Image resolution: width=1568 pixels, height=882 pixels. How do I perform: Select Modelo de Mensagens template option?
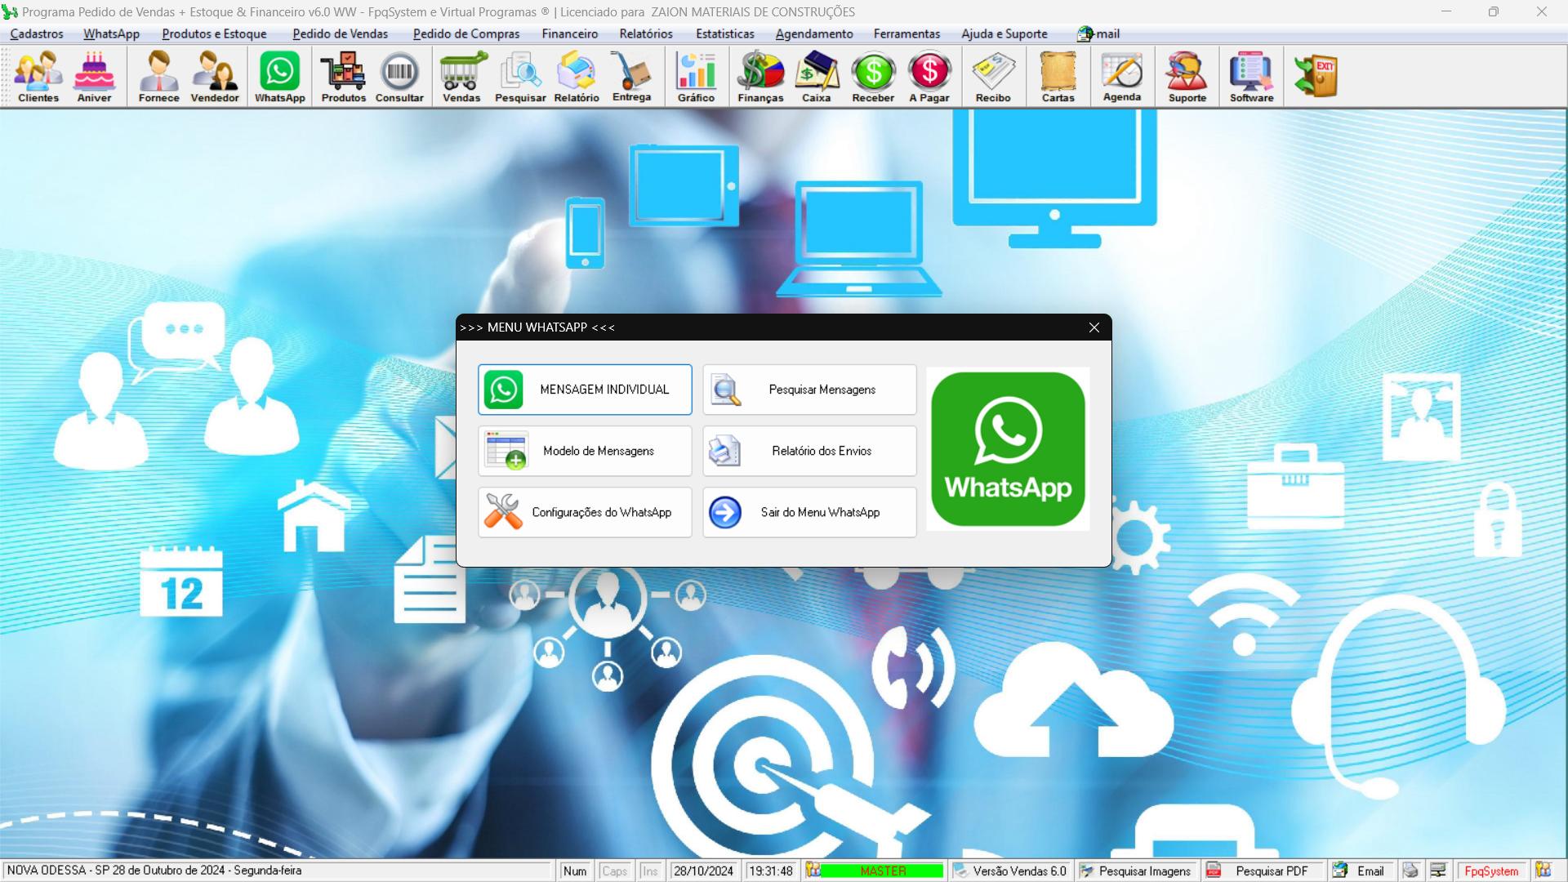point(585,450)
